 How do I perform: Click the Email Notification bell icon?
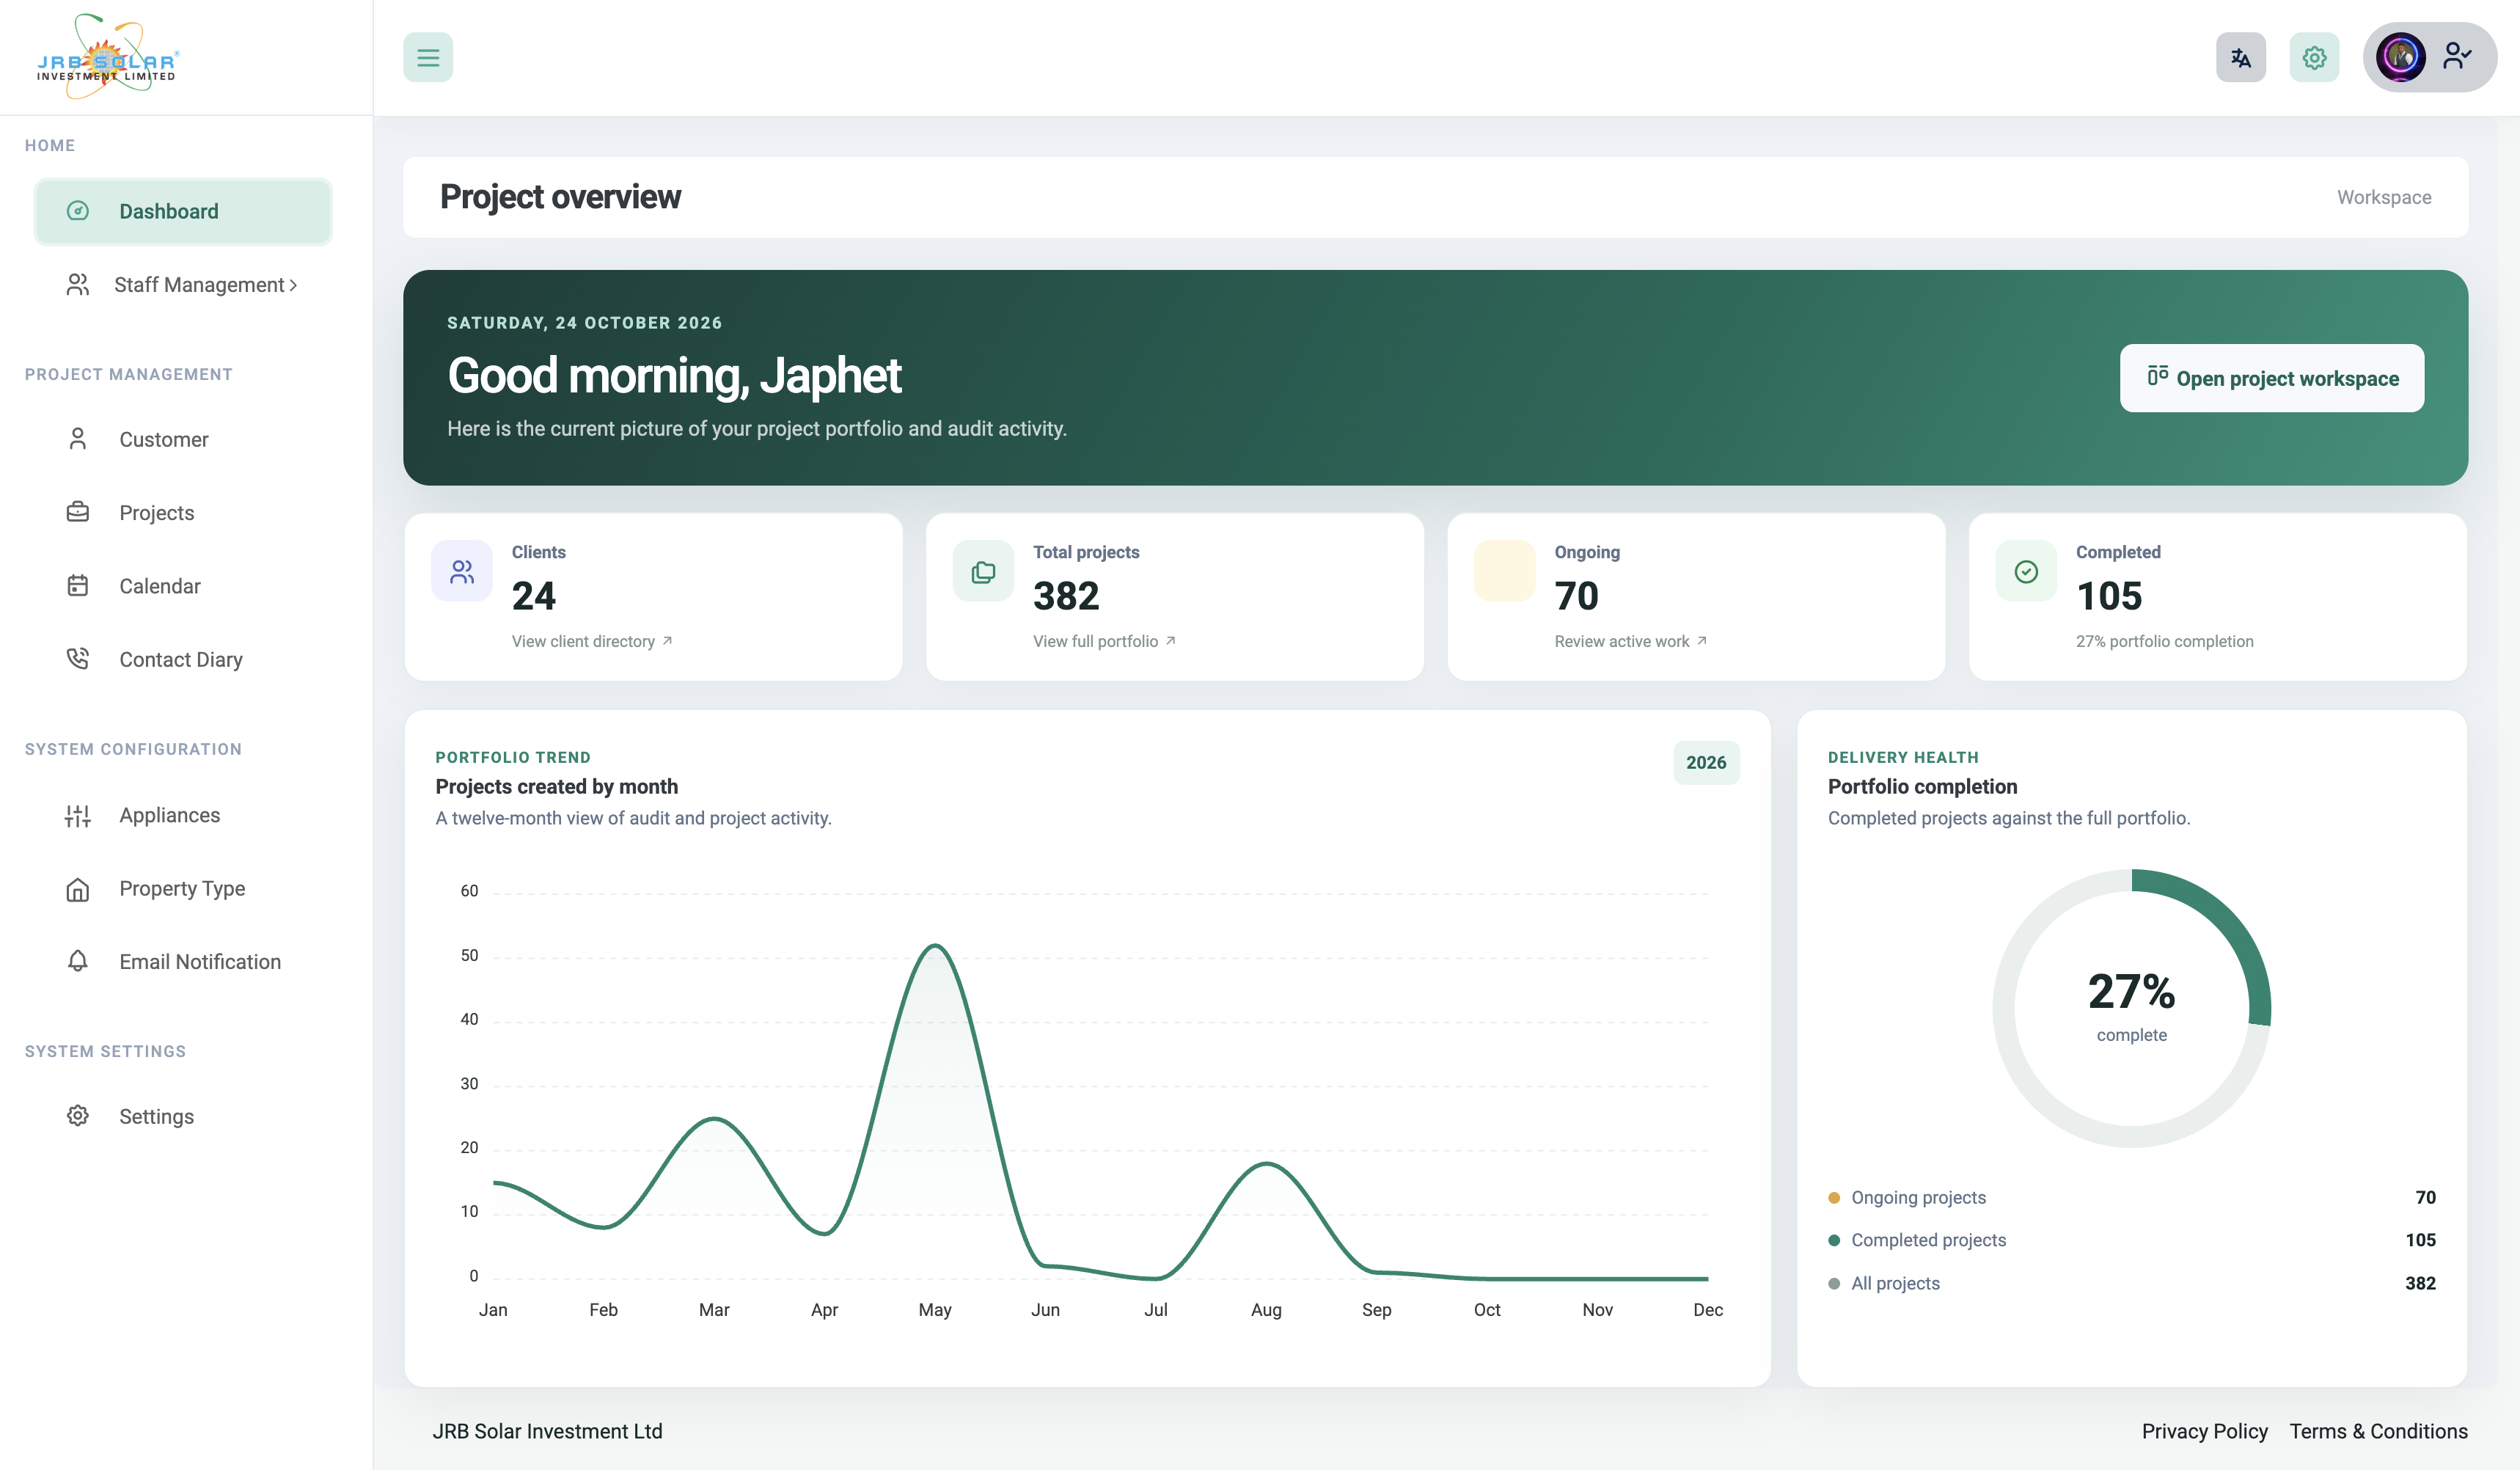78,961
